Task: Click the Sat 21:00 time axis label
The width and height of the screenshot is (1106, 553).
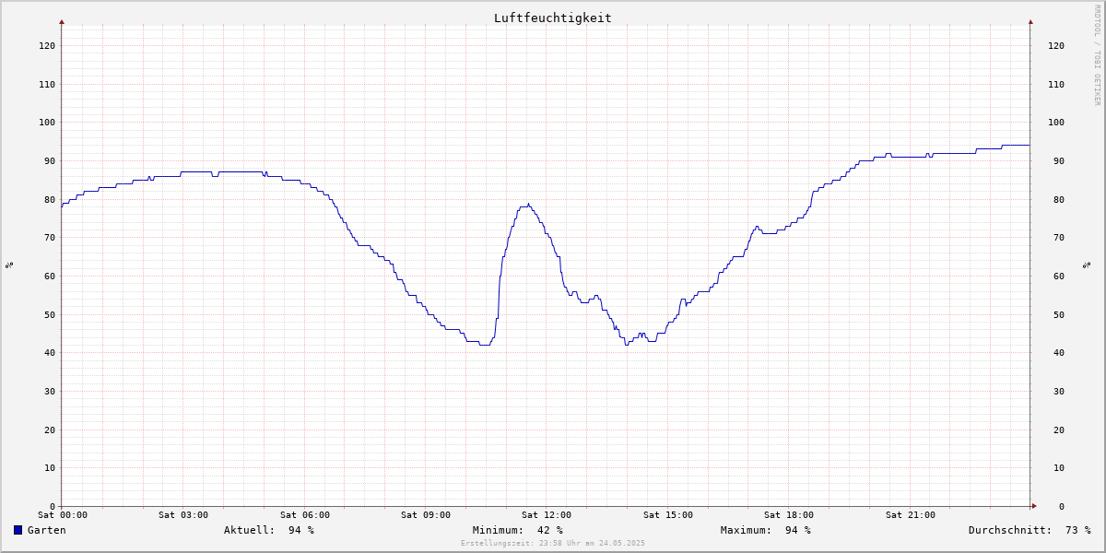Action: [x=911, y=515]
